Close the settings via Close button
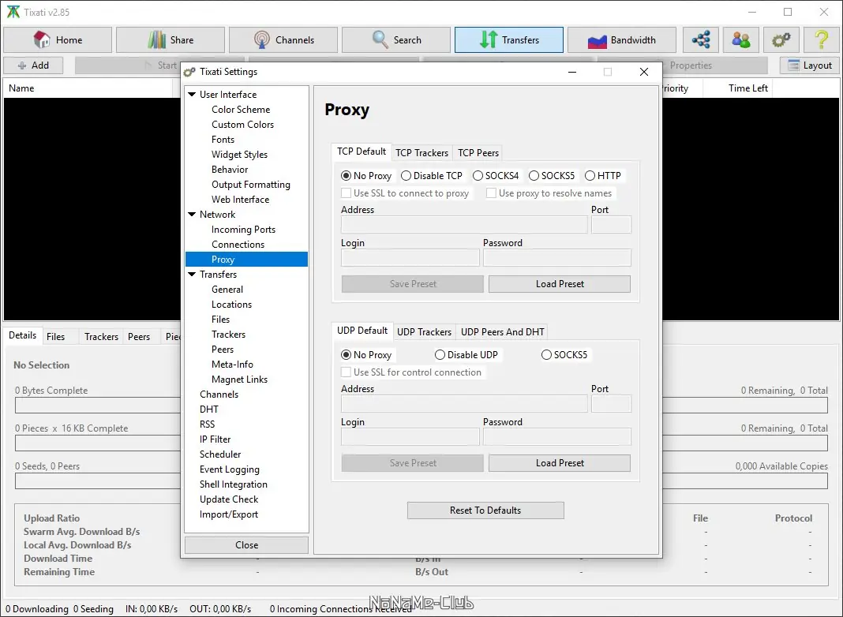 coord(247,545)
